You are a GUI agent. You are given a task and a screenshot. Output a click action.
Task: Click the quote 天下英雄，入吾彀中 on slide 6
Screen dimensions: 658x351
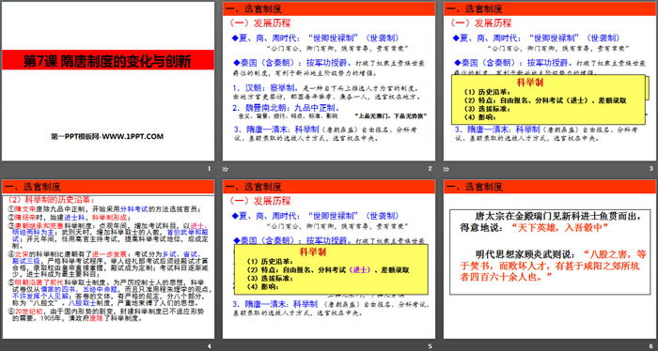click(x=560, y=228)
